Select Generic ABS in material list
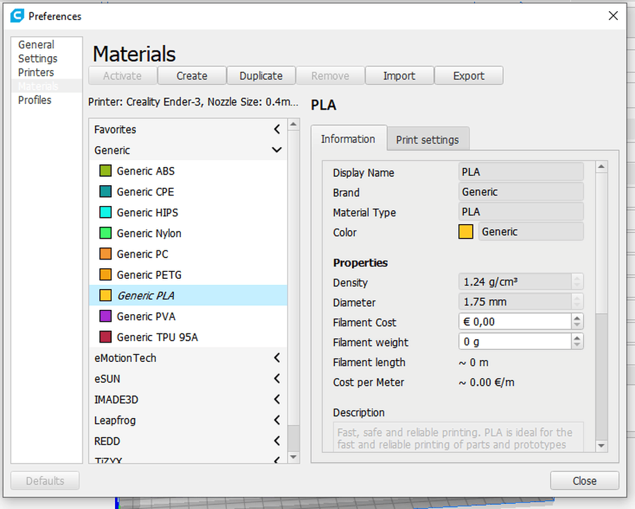The image size is (635, 509). pyautogui.click(x=188, y=171)
